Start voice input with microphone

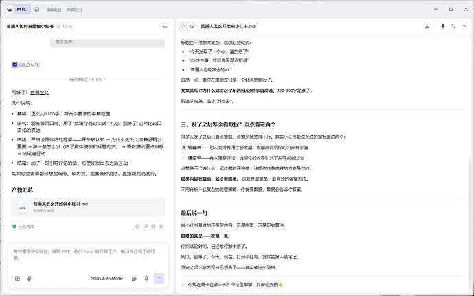click(146, 278)
